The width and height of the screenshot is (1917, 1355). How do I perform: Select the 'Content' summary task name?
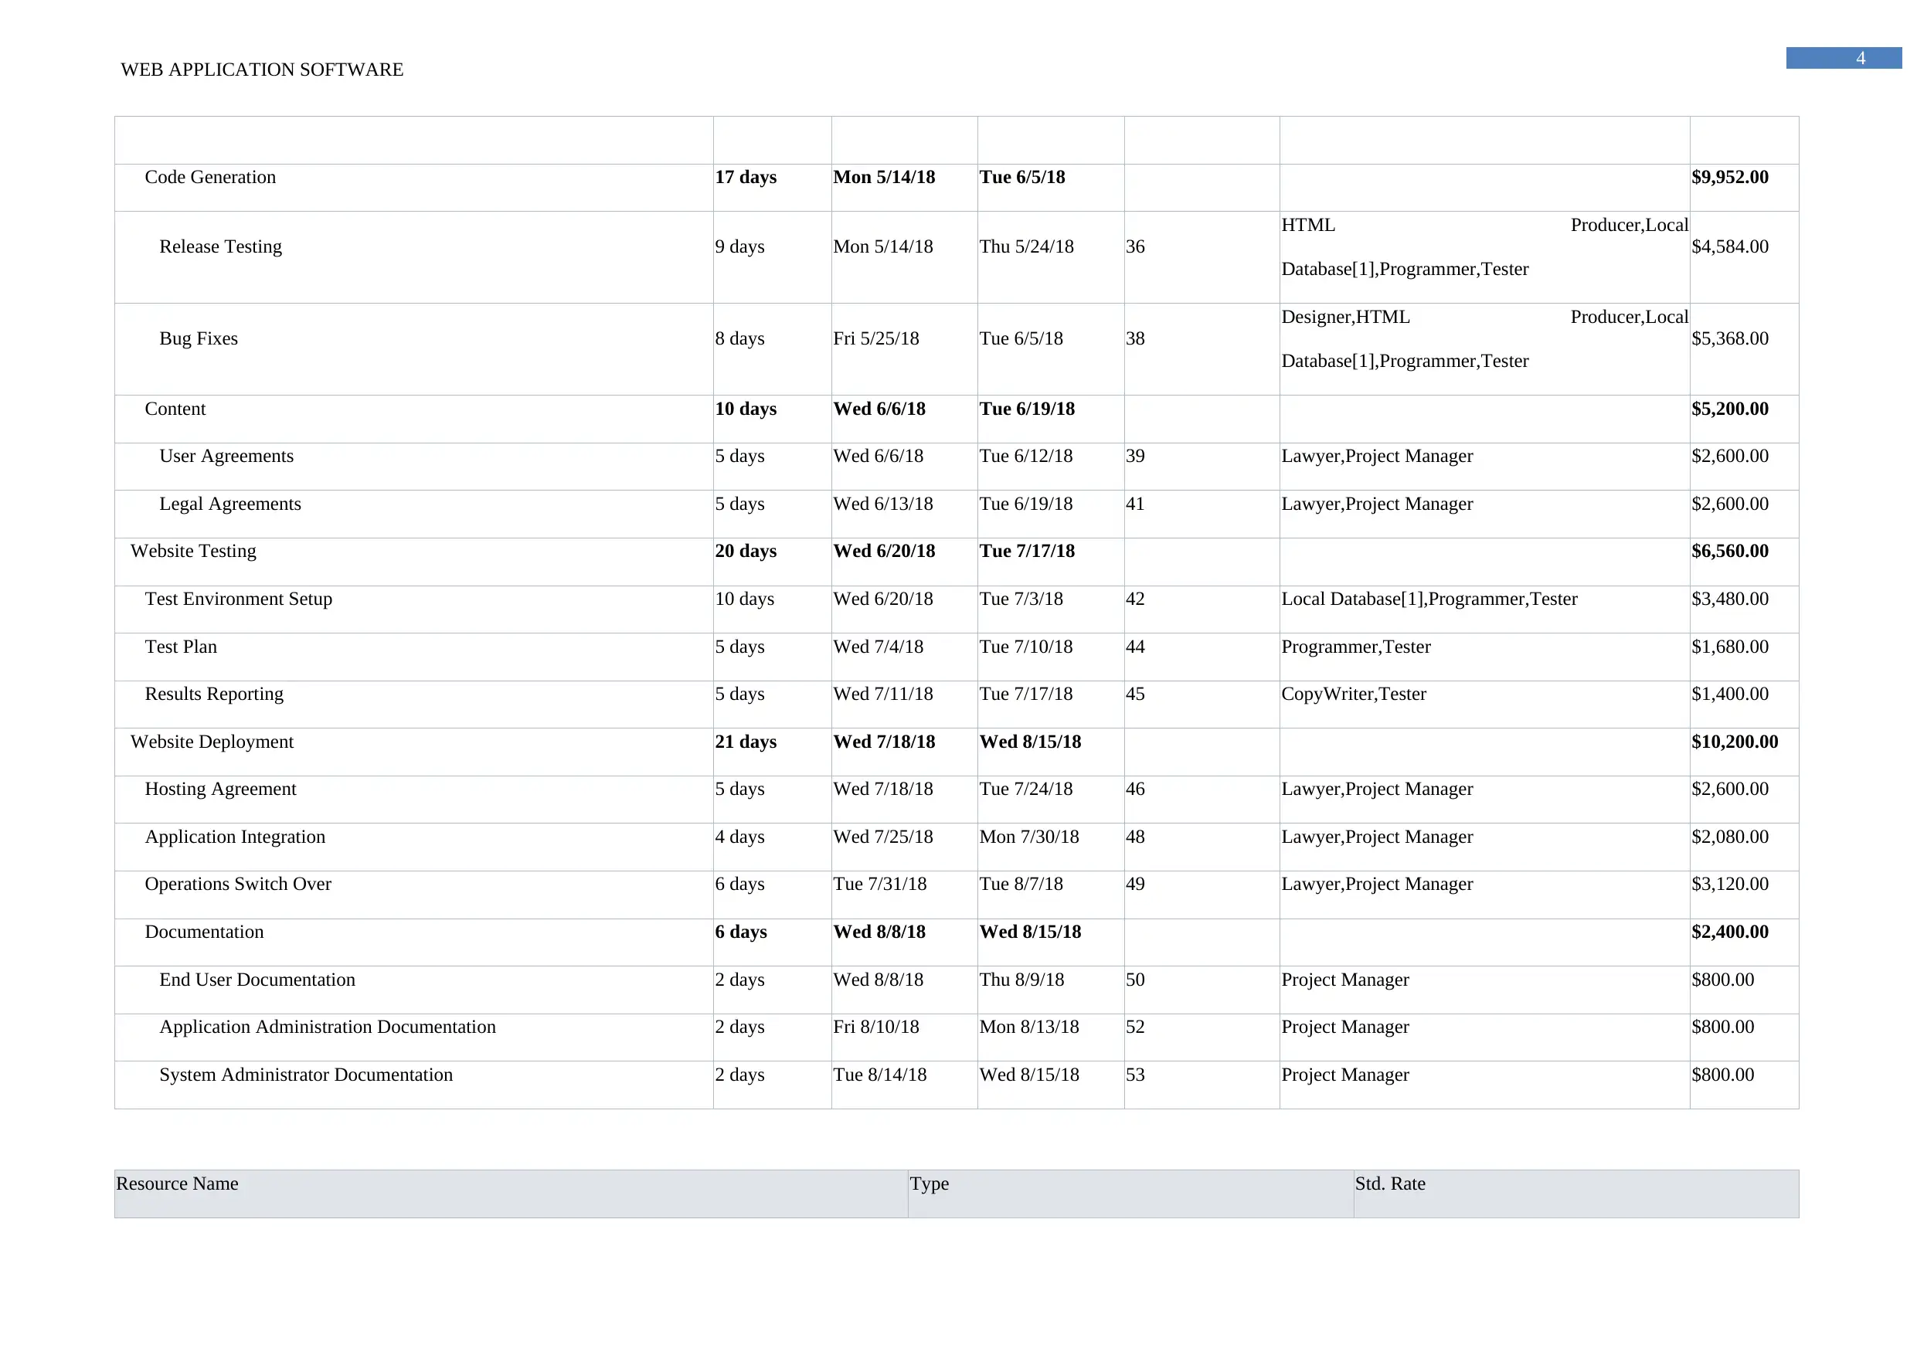click(x=175, y=408)
